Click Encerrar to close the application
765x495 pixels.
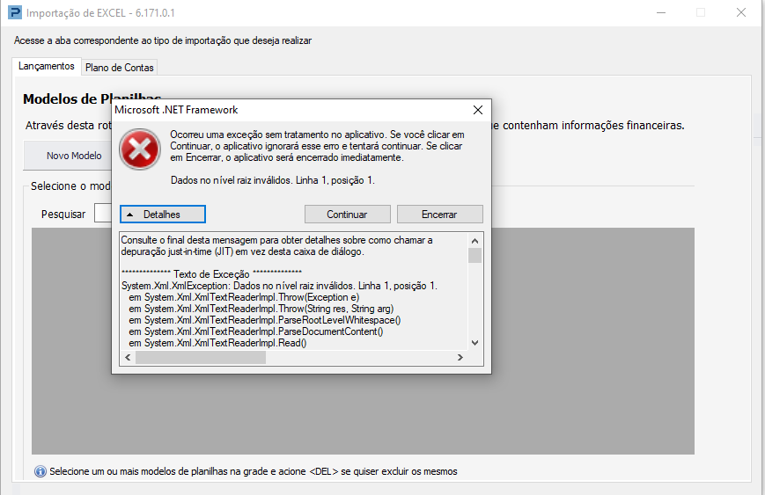439,215
